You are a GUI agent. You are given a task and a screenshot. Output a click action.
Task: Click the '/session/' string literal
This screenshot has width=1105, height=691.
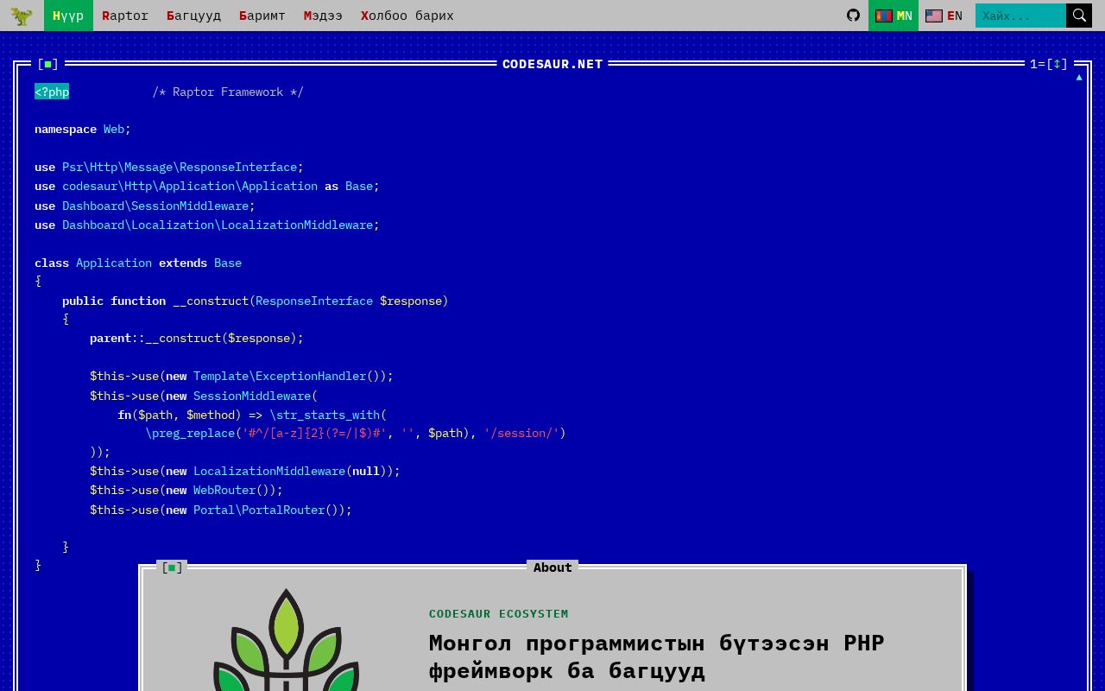[521, 433]
